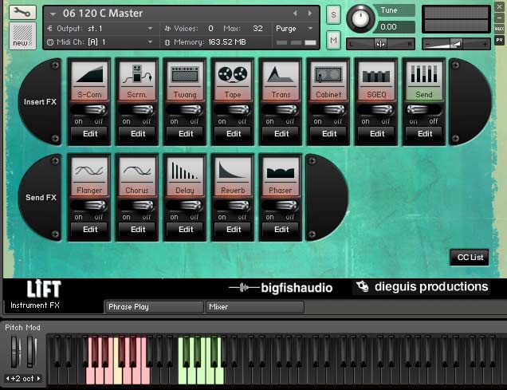Select the Twang amp effect icon
This screenshot has width=507, height=390.
[185, 74]
